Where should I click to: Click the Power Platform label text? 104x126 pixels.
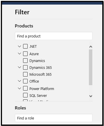click(x=42, y=89)
